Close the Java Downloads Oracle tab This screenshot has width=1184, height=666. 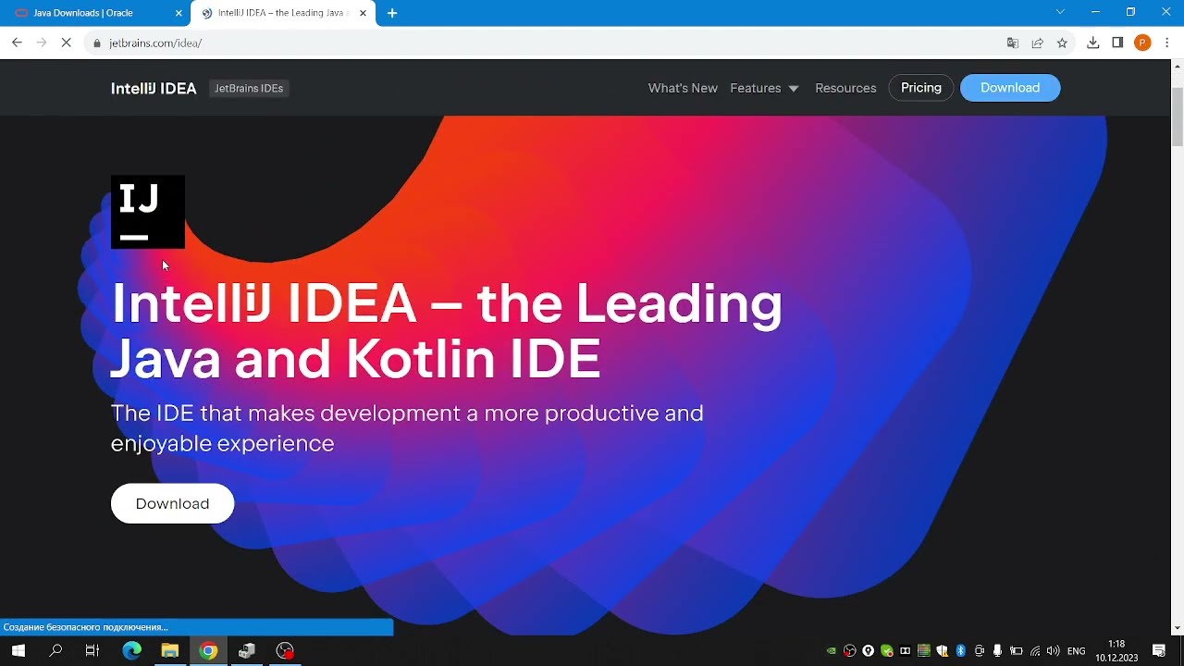click(179, 13)
